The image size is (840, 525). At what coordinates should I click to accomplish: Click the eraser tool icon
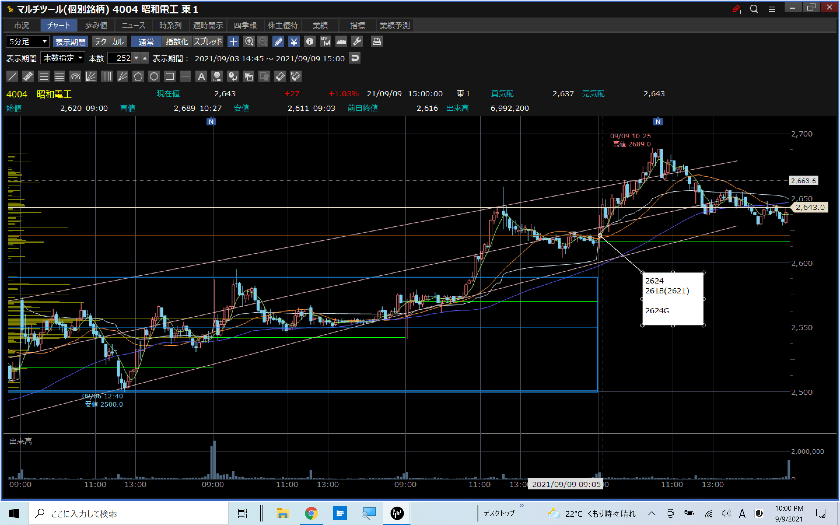(x=280, y=76)
